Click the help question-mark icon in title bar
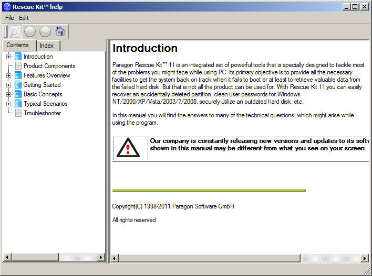Image resolution: width=372 pixels, height=276 pixels. point(7,7)
